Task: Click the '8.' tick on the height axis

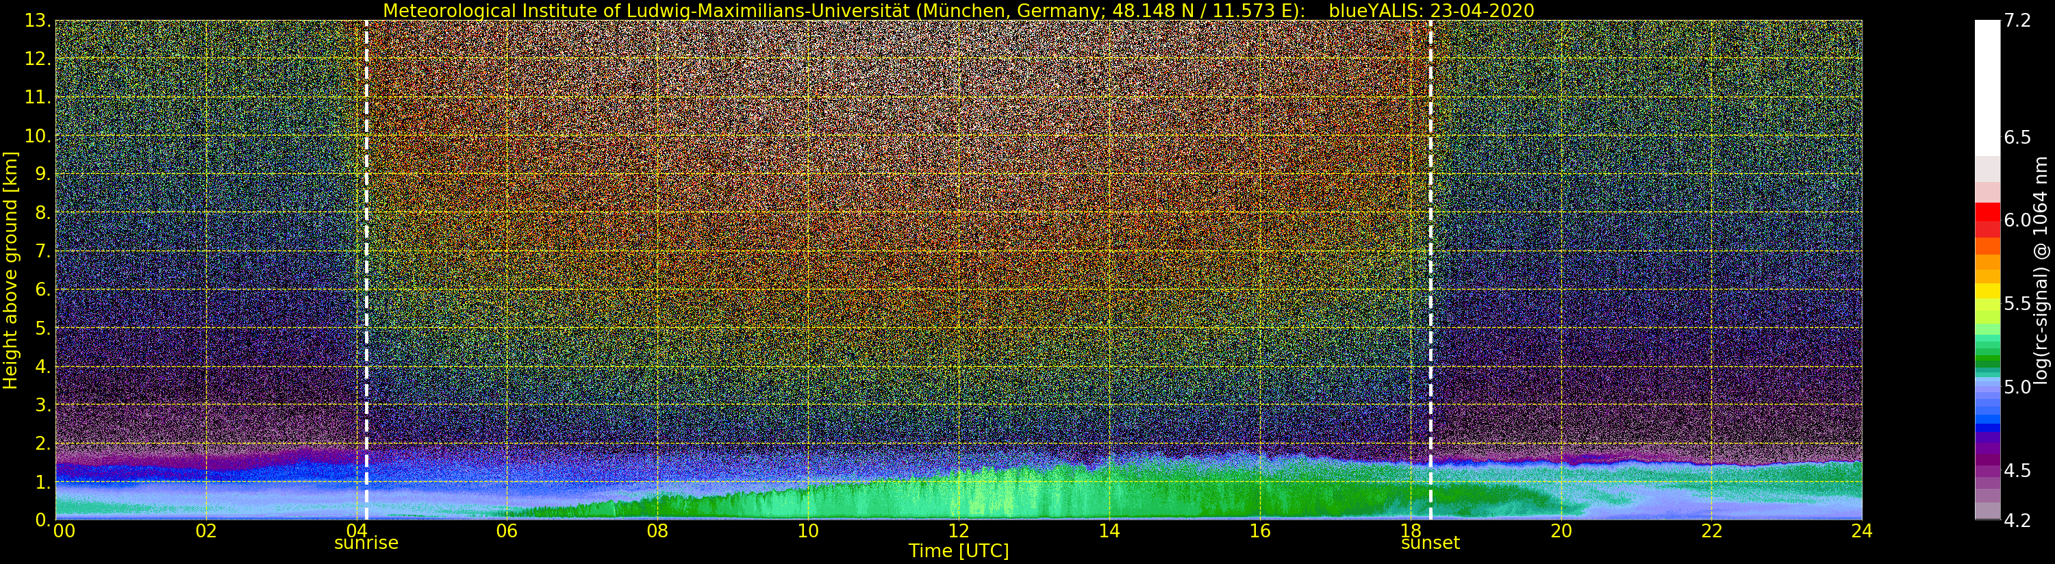Action: [43, 213]
